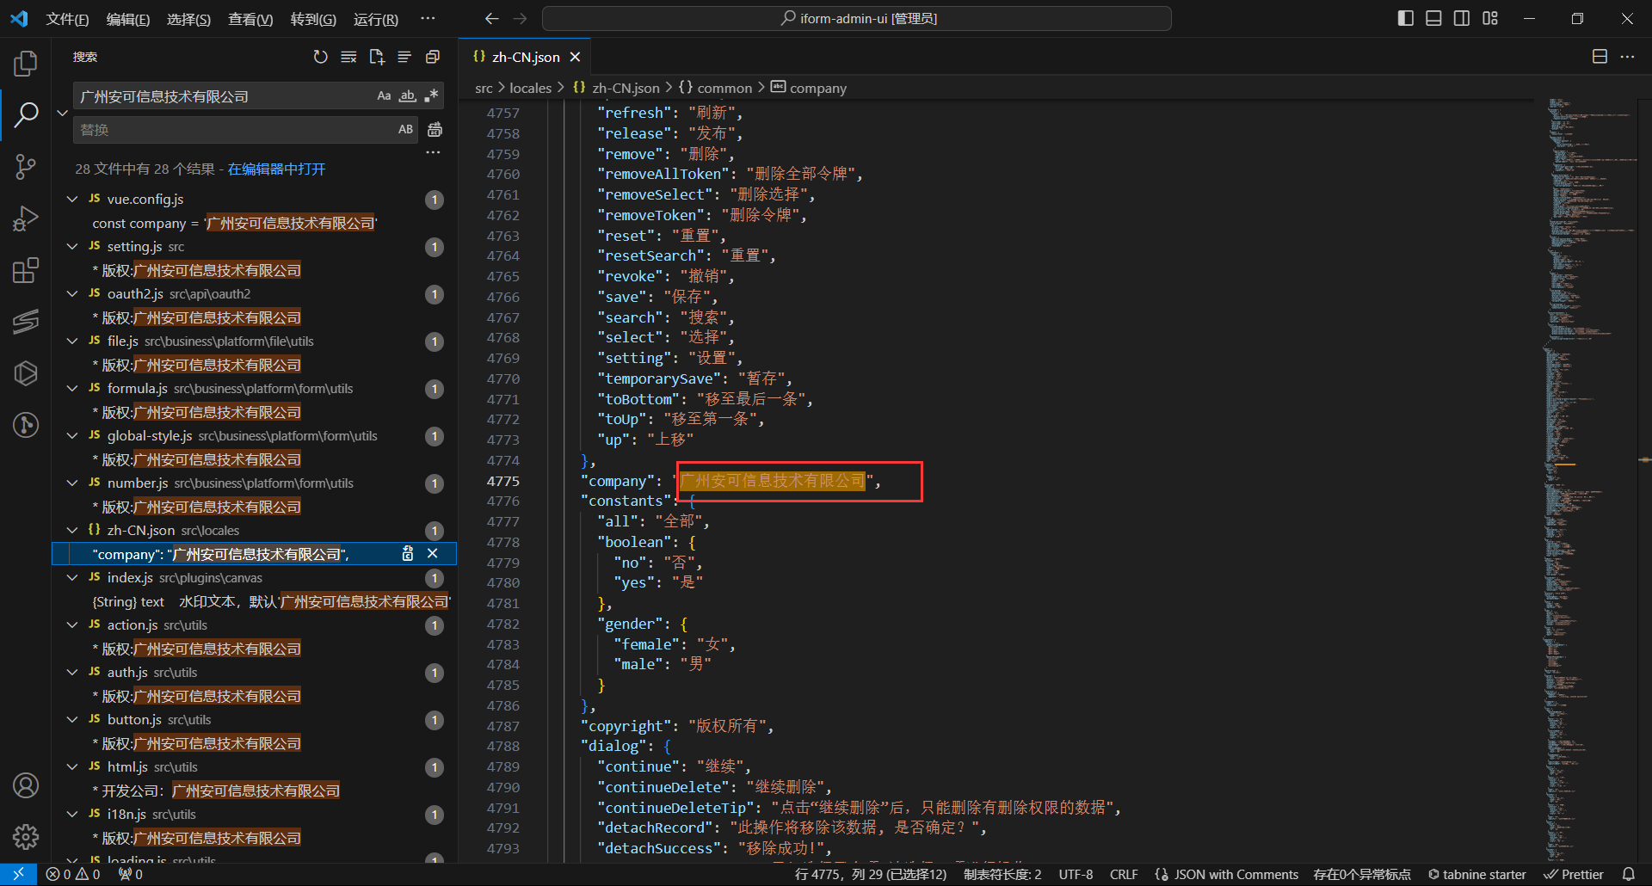Click the Prettier status bar button
1652x886 pixels.
pos(1574,874)
